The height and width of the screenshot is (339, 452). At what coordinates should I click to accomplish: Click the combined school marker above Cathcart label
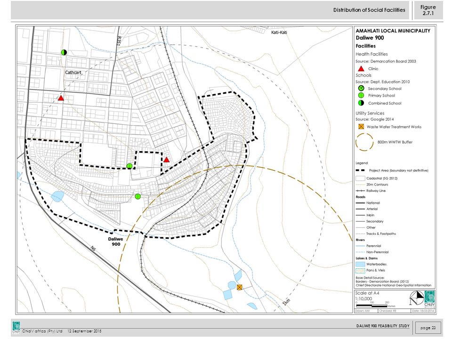(64, 52)
